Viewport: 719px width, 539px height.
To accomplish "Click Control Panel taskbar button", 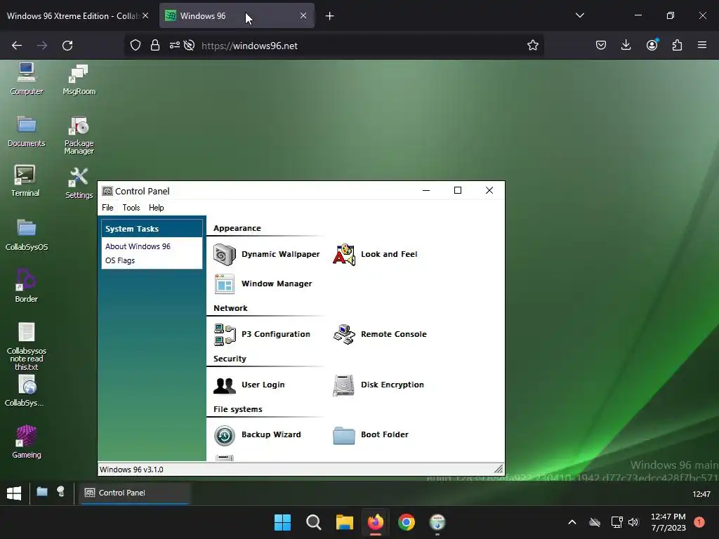I will coord(134,493).
